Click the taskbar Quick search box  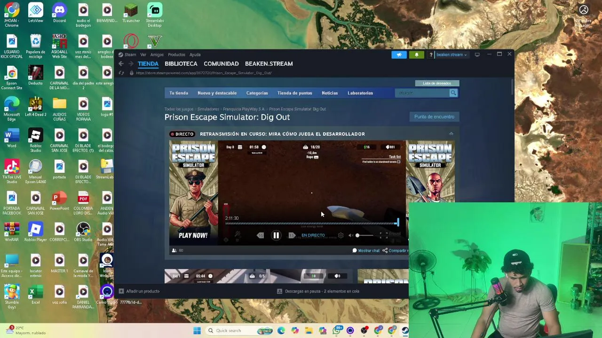239,330
